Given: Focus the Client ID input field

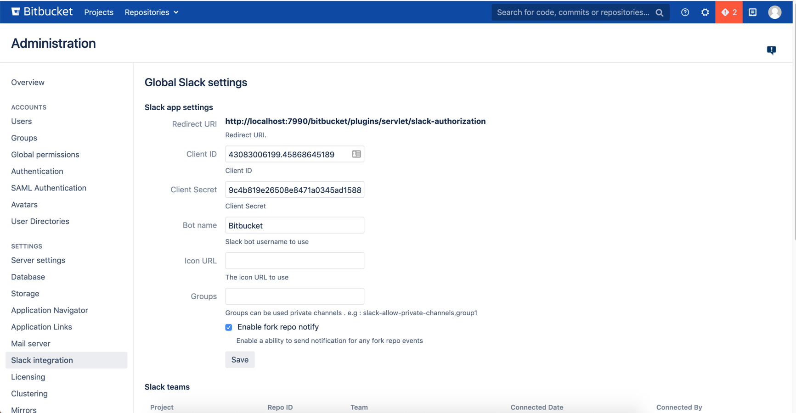Looking at the screenshot, I should [x=294, y=154].
